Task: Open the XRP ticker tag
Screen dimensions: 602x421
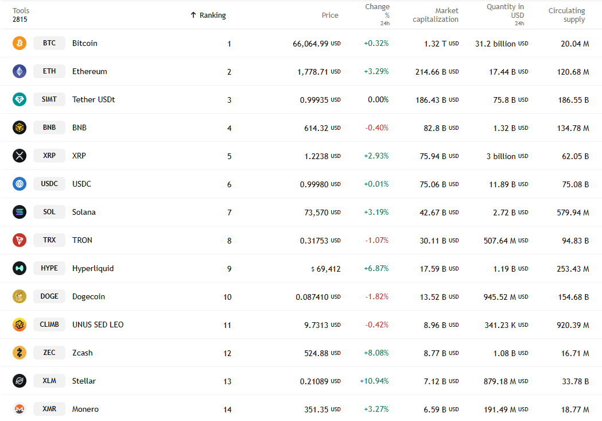Action: [x=49, y=156]
